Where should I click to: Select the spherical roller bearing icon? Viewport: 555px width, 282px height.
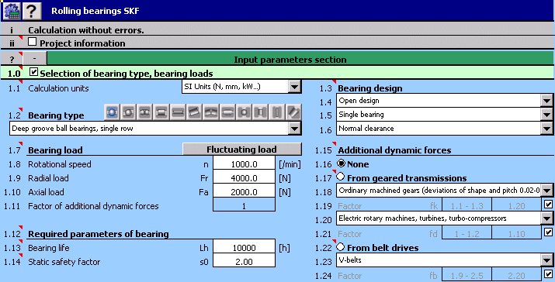211,113
